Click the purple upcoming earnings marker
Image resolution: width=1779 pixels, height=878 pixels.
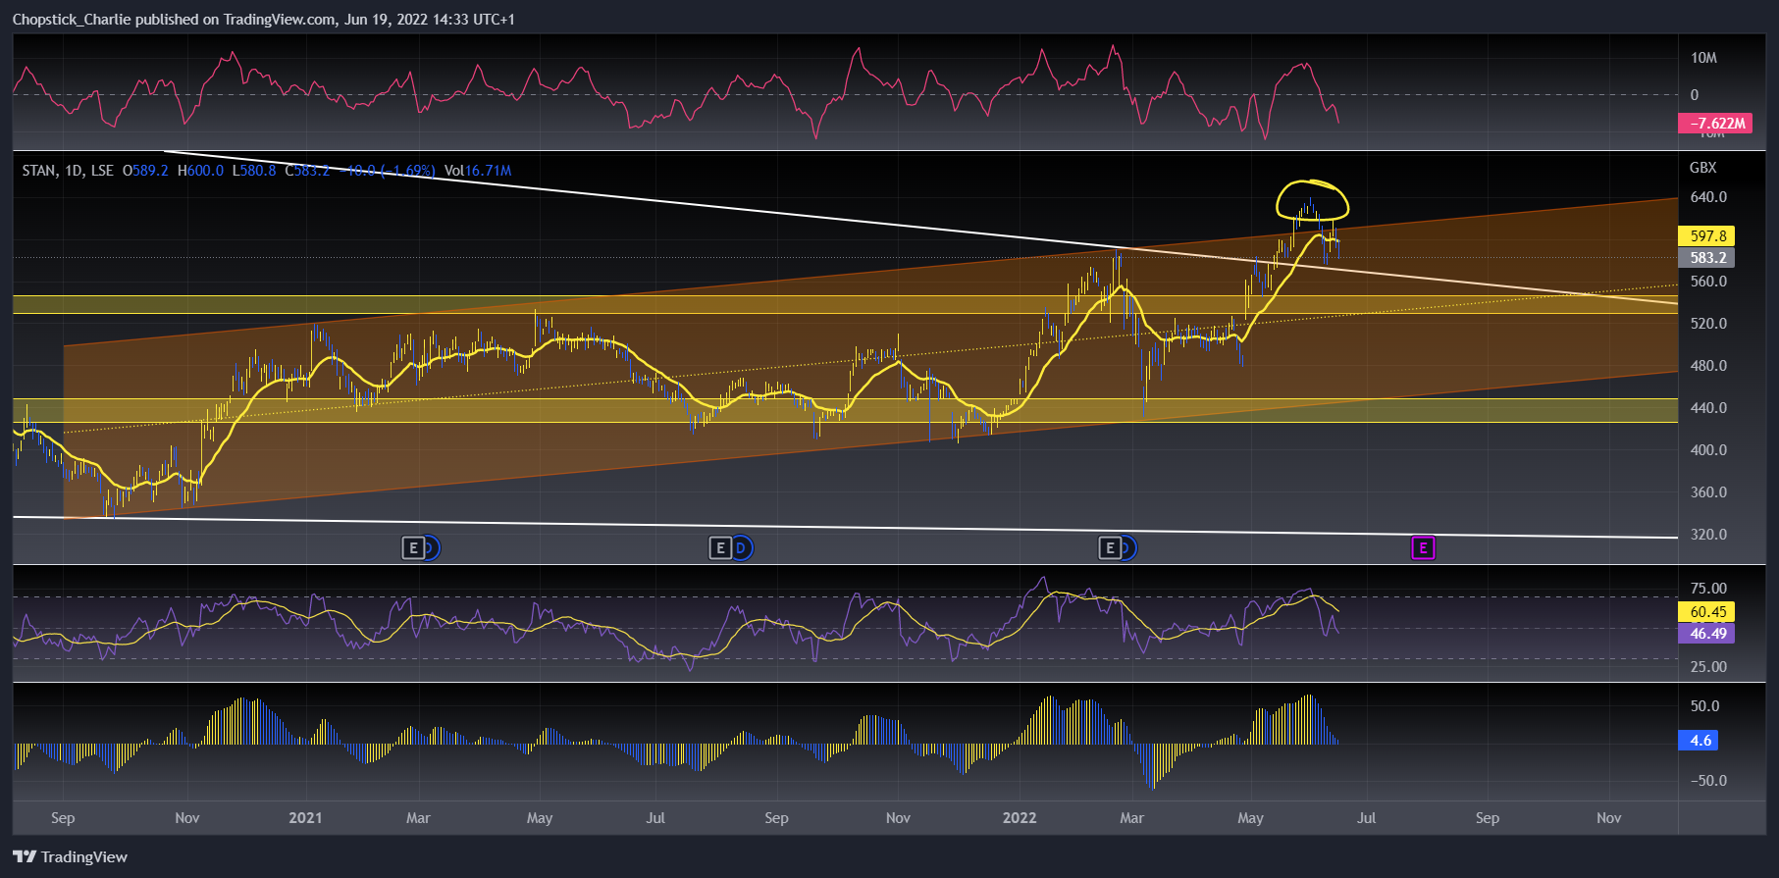(x=1423, y=547)
